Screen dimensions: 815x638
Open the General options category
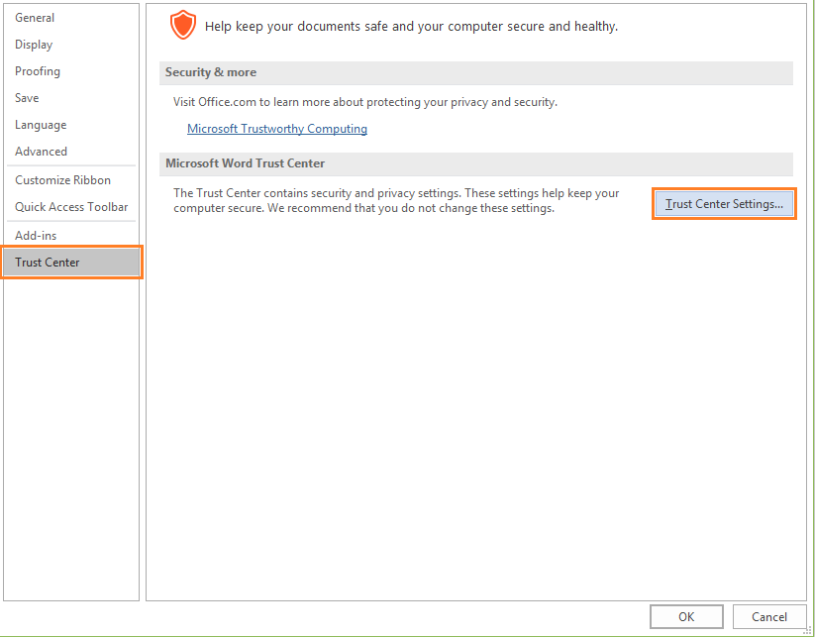point(35,18)
